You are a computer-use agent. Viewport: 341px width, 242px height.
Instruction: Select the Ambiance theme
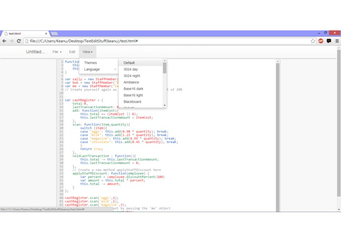[x=141, y=82]
